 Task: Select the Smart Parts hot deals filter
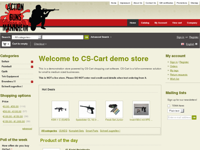92,131
